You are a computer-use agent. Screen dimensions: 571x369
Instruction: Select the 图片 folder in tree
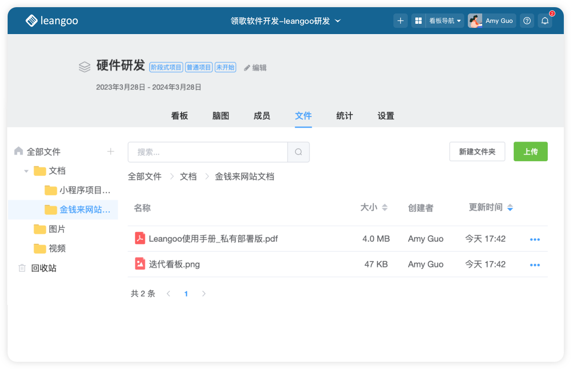point(57,229)
